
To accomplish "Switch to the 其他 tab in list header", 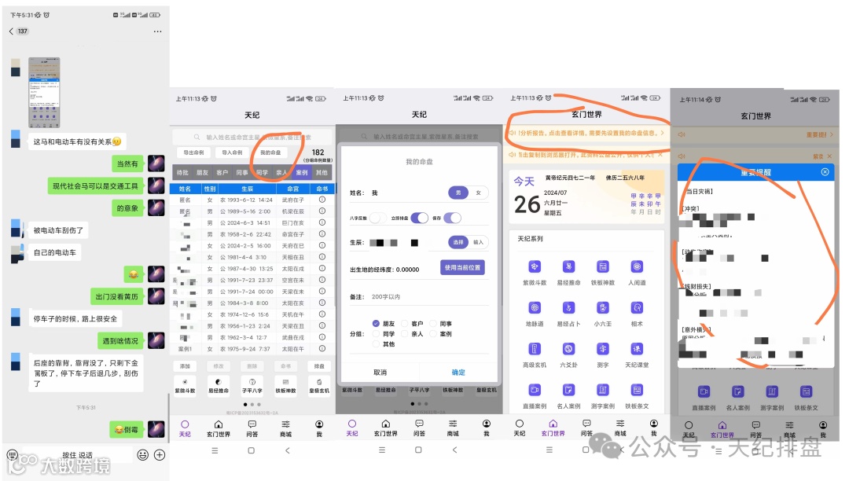I will pyautogui.click(x=322, y=173).
